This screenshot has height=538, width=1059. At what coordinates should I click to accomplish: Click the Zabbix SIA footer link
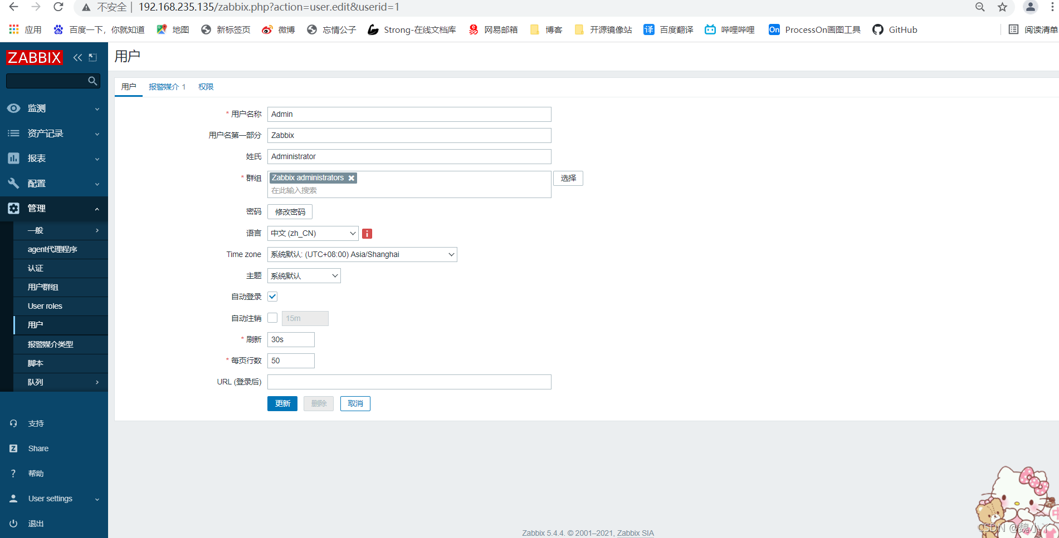tap(636, 533)
